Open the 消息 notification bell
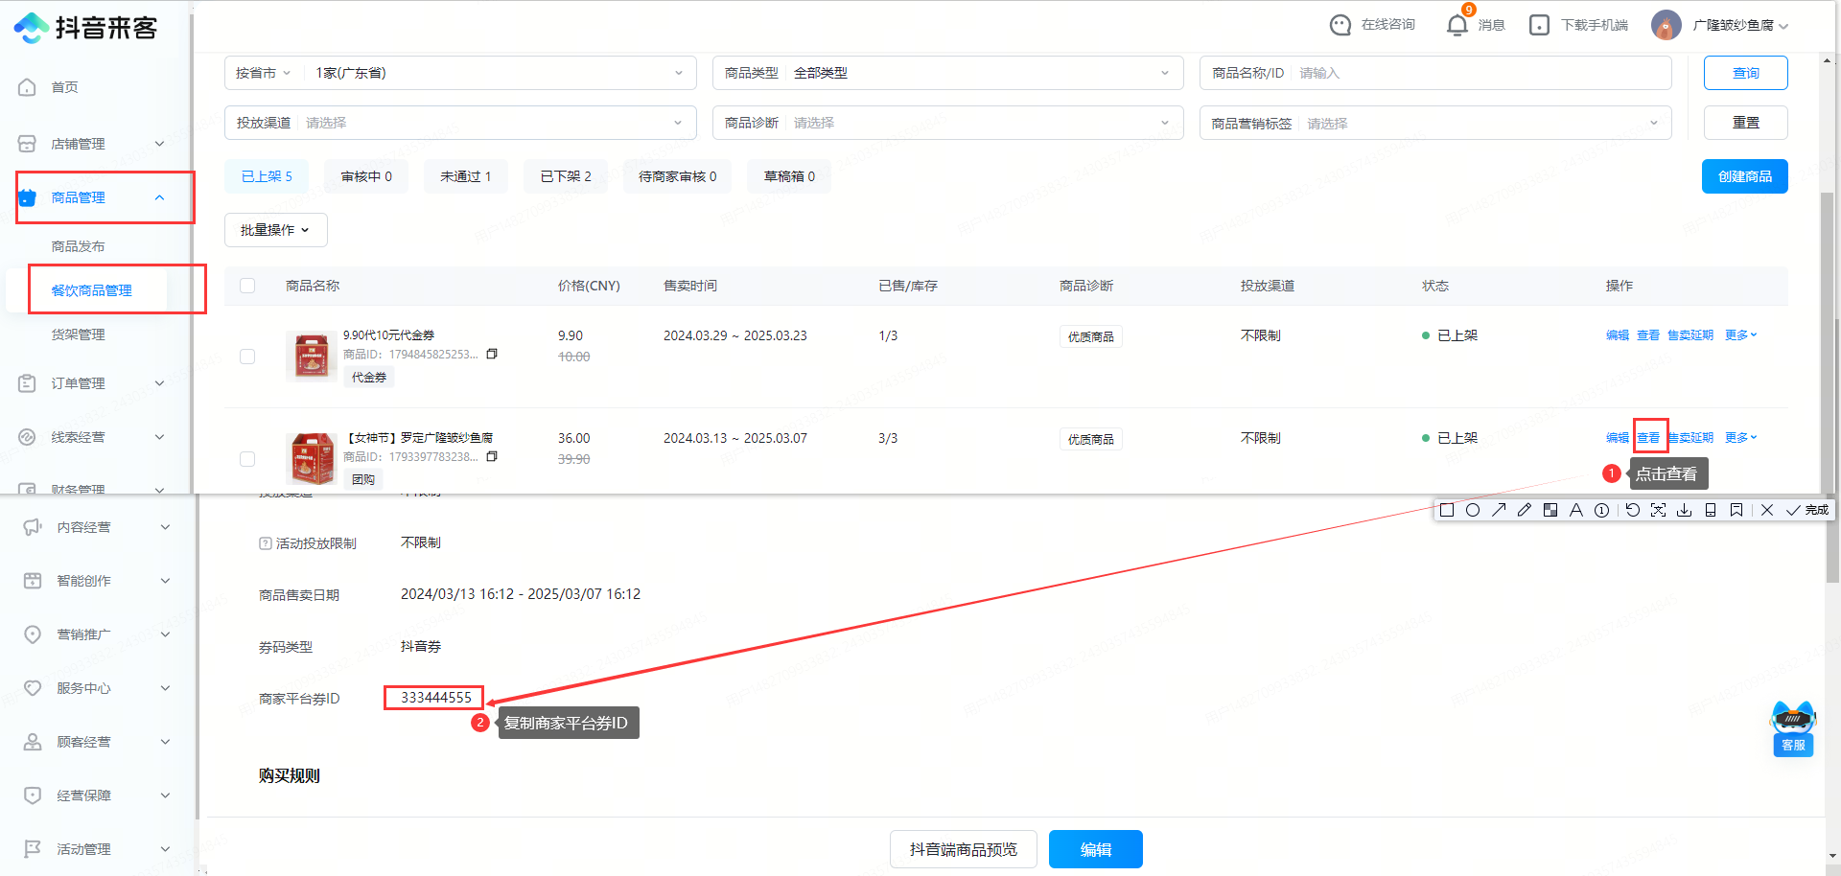 [1457, 25]
